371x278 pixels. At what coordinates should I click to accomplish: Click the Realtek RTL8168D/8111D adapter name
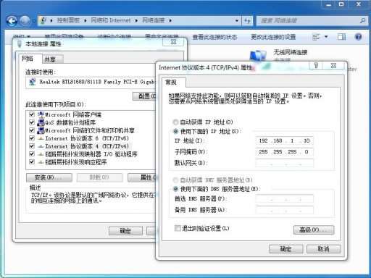pyautogui.click(x=97, y=82)
